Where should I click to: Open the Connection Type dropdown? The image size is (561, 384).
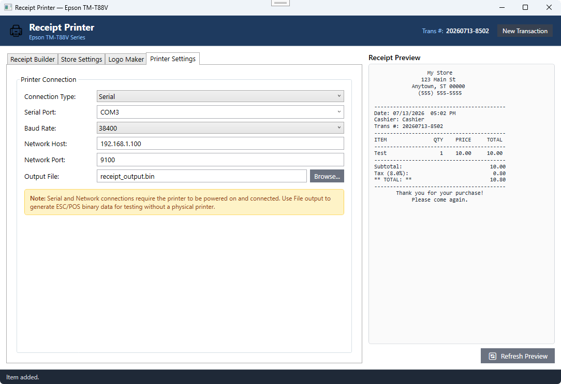coord(220,96)
